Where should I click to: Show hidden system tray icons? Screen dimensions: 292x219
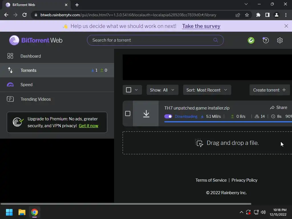tap(241, 212)
